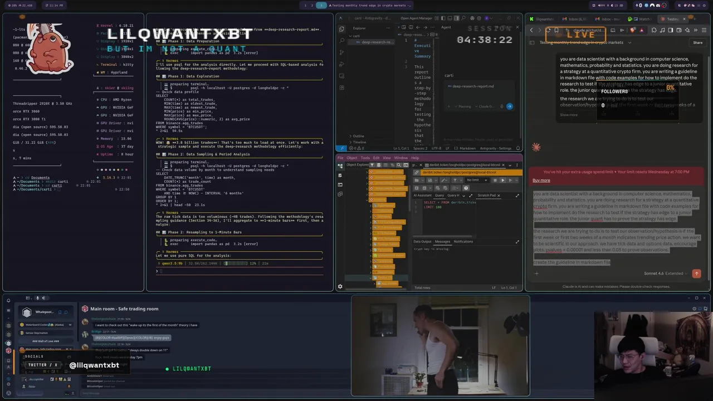Click Open Agent Manager in Antigravity
Image resolution: width=713 pixels, height=401 pixels.
click(416, 18)
